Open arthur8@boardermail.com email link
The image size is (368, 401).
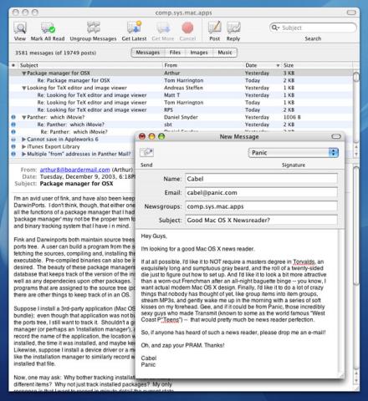pos(74,170)
